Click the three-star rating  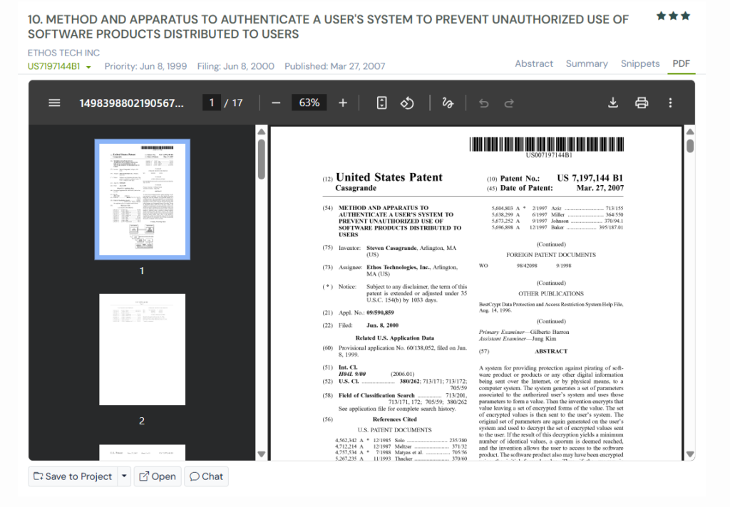[673, 16]
